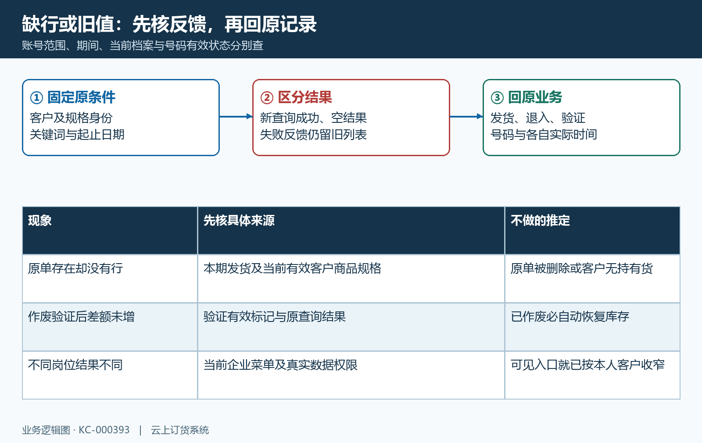Select the cell 原单被删除或客户无持有货
This screenshot has height=443, width=702.
(x=592, y=279)
